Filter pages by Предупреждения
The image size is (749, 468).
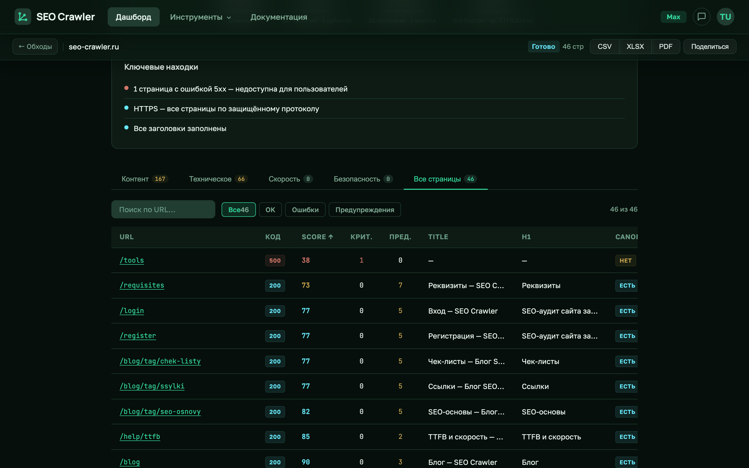point(365,210)
